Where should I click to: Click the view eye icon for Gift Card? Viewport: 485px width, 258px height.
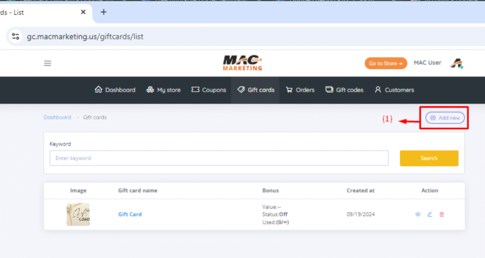click(418, 215)
